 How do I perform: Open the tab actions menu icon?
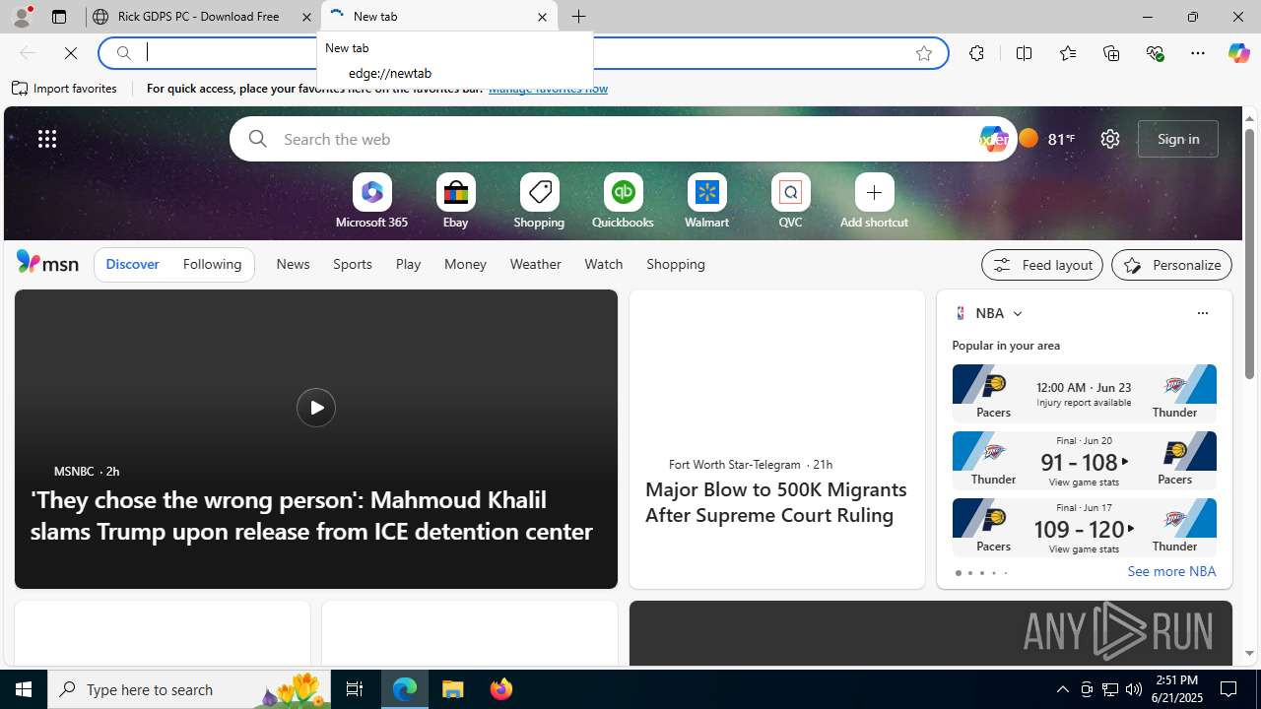tap(58, 17)
